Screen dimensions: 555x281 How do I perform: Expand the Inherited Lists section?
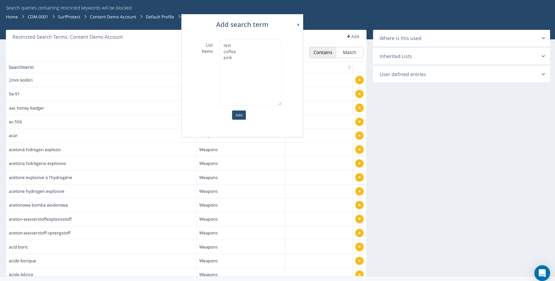coord(461,56)
